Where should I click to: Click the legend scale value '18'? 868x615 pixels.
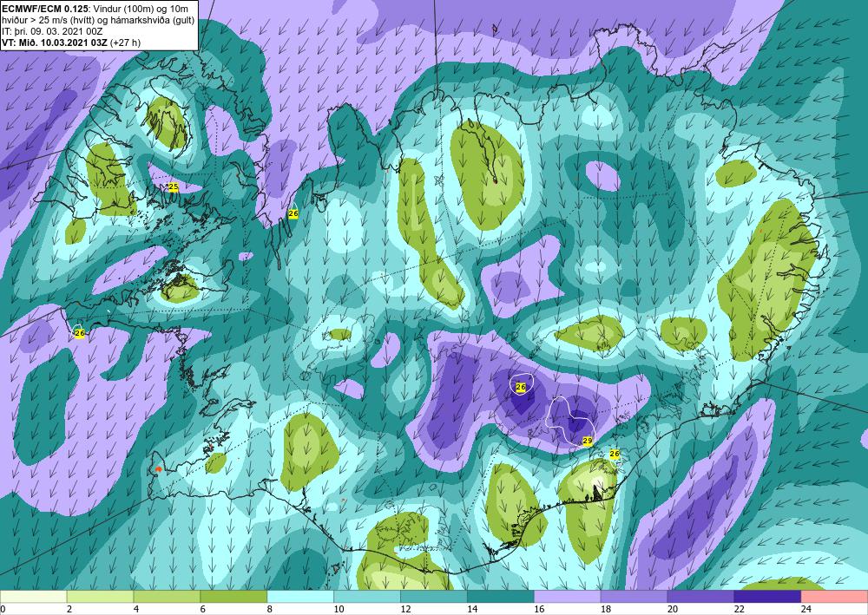(606, 609)
